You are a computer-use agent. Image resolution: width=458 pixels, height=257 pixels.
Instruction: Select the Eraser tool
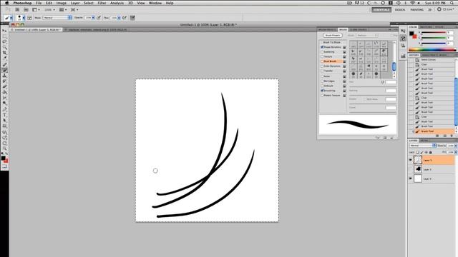click(4, 86)
